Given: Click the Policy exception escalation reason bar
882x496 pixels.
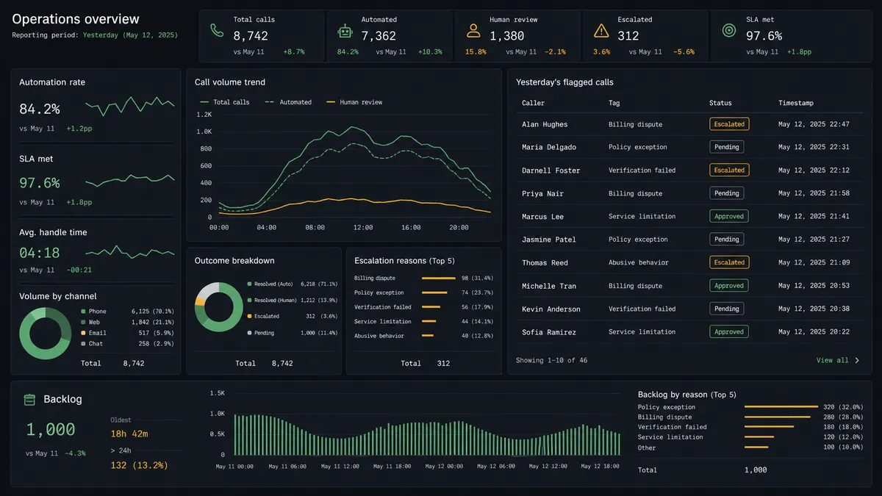Looking at the screenshot, I should [x=434, y=292].
